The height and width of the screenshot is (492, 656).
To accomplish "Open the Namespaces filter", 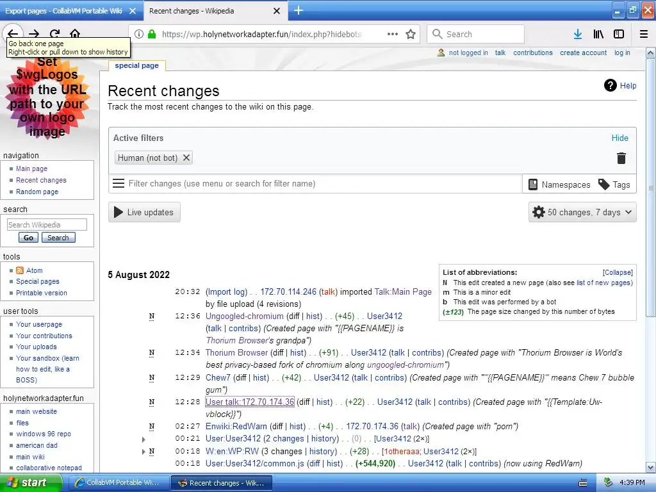I will click(x=559, y=184).
